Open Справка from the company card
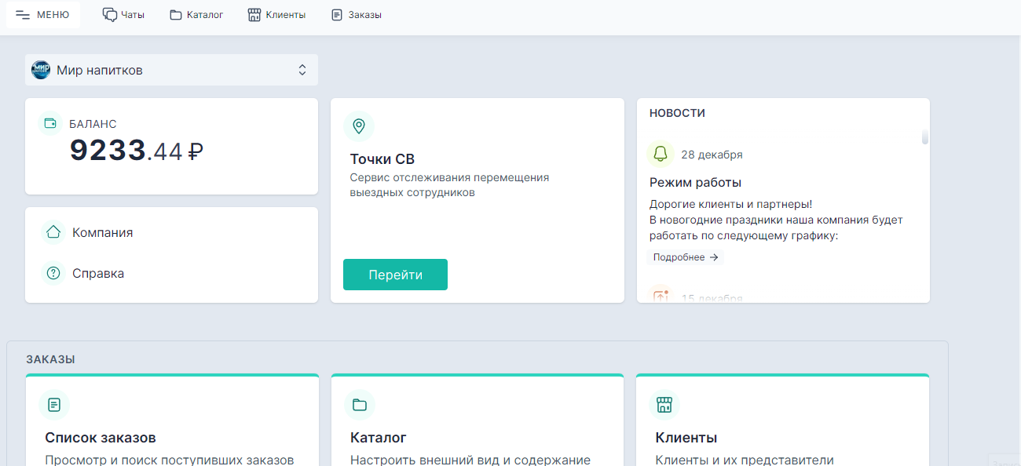The image size is (1021, 466). point(97,273)
